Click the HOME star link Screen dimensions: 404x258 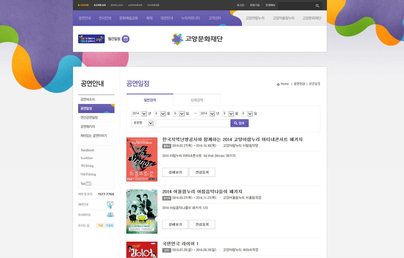click(x=83, y=5)
